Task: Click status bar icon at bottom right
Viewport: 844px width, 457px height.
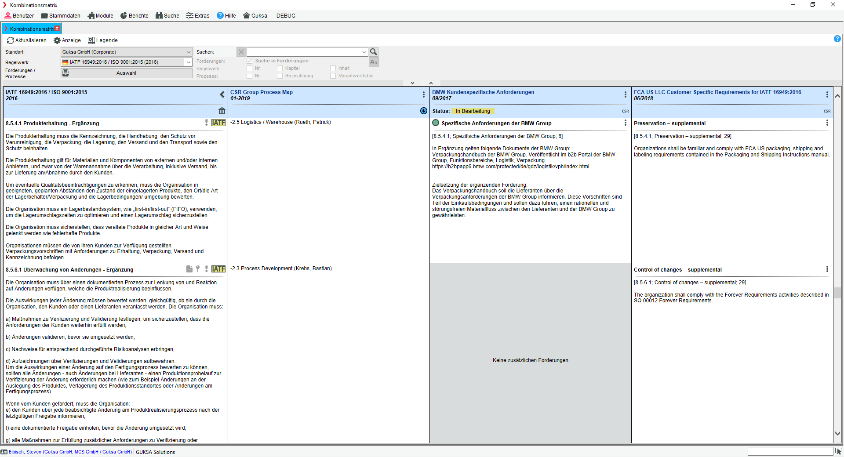Action: click(x=839, y=451)
